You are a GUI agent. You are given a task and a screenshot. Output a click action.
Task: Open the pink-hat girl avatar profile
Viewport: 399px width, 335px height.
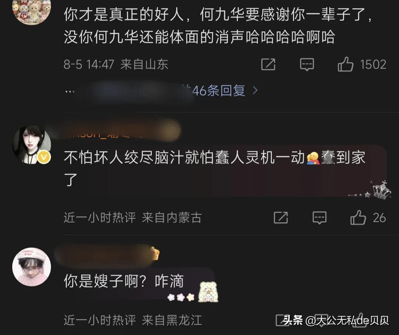click(31, 267)
